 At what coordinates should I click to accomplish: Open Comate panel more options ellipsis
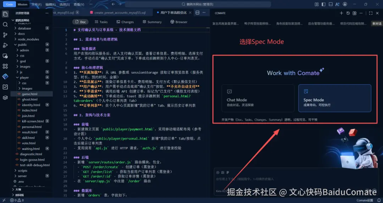pyautogui.click(x=361, y=13)
